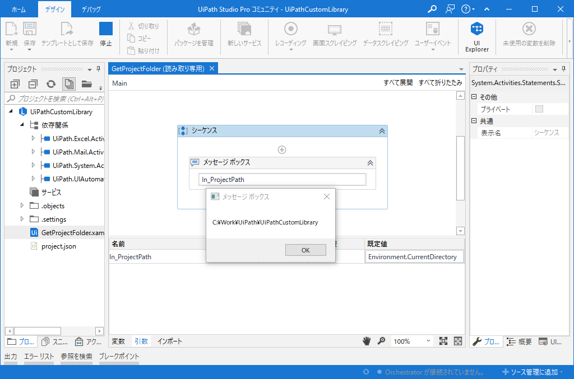Close the GetProjectFolder tab
This screenshot has width=574, height=379.
211,68
